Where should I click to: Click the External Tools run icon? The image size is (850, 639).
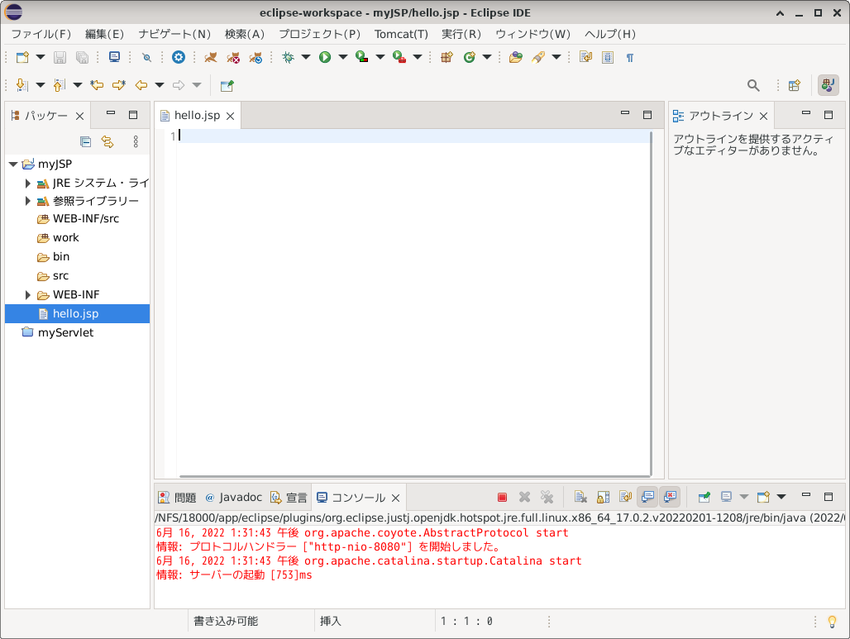pyautogui.click(x=399, y=57)
